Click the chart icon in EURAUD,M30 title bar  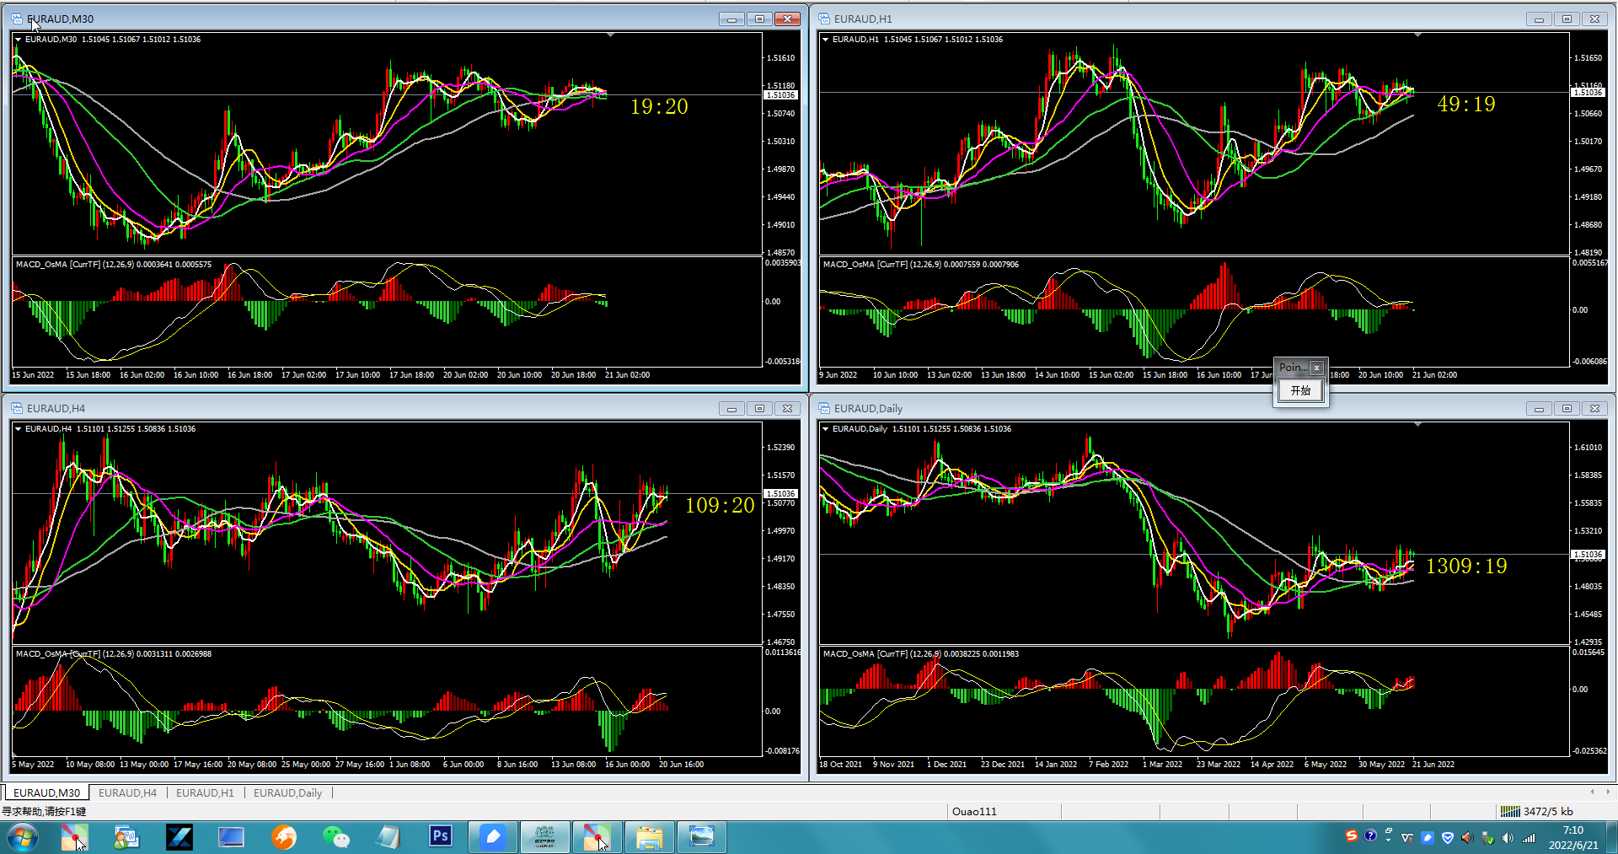pos(17,19)
